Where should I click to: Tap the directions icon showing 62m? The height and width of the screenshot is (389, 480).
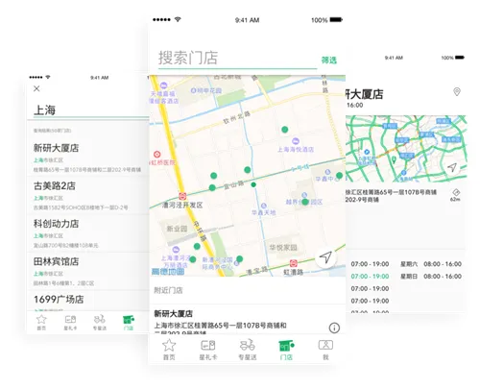(456, 194)
